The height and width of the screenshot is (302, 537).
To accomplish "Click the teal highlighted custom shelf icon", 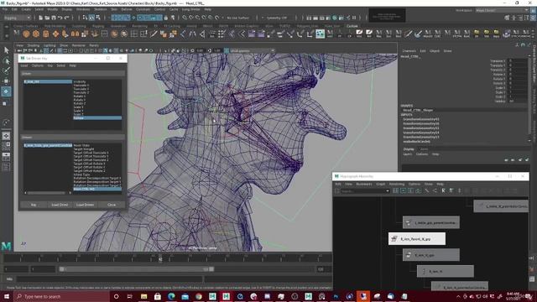I will click(321, 34).
